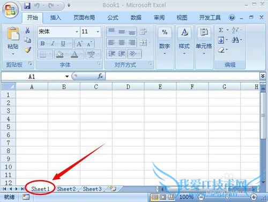The image size is (268, 202).
Task: Toggle underline formatting
Action: (63, 43)
